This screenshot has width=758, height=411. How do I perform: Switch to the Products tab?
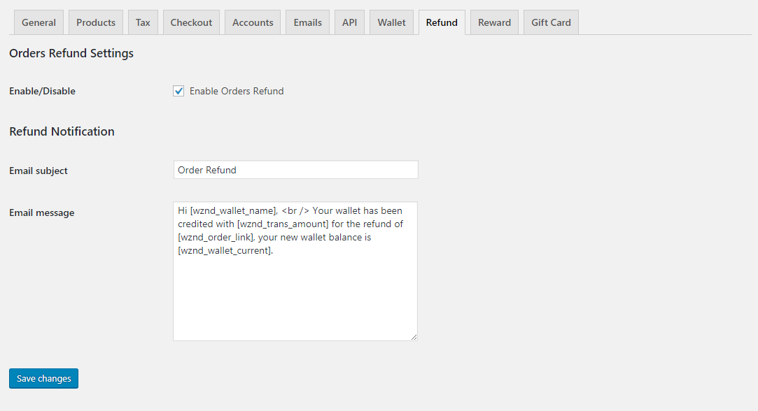(96, 22)
